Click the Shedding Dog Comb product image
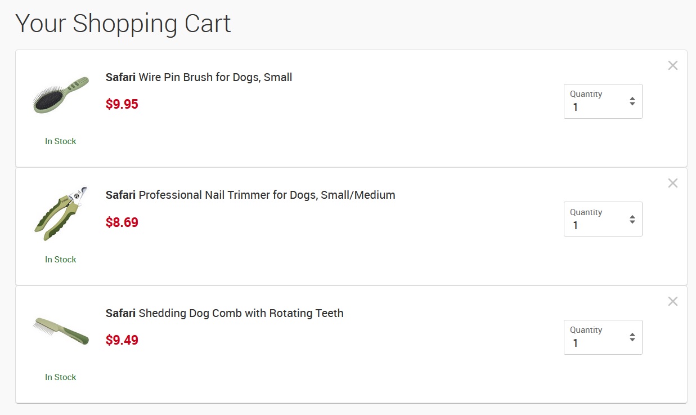Screen dimensions: 696x415 point(61,330)
